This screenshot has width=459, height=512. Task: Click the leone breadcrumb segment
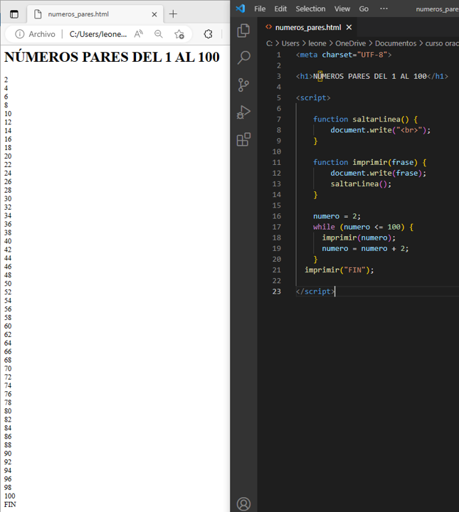coord(317,43)
